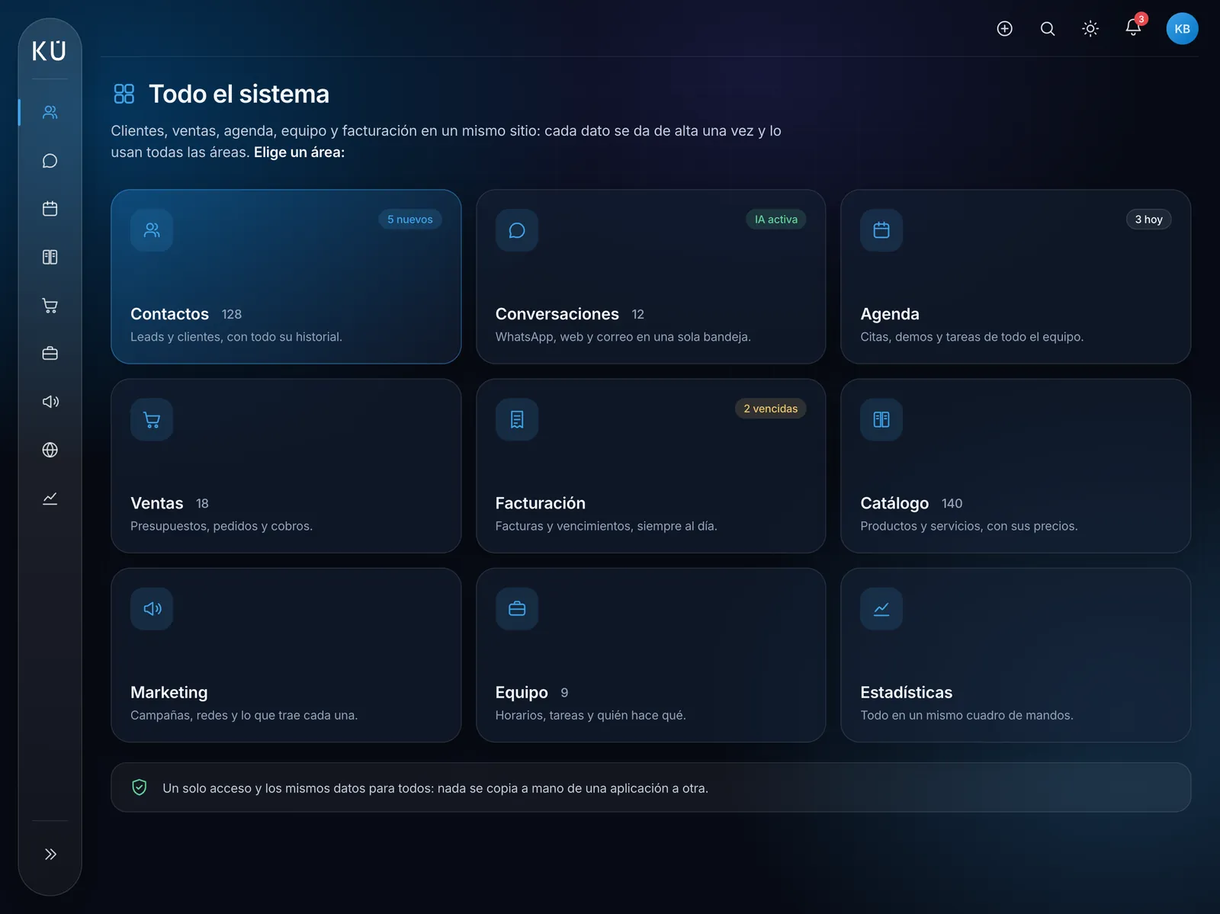1220x914 pixels.
Task: Click the cart icon in the Ventas card
Action: (152, 419)
